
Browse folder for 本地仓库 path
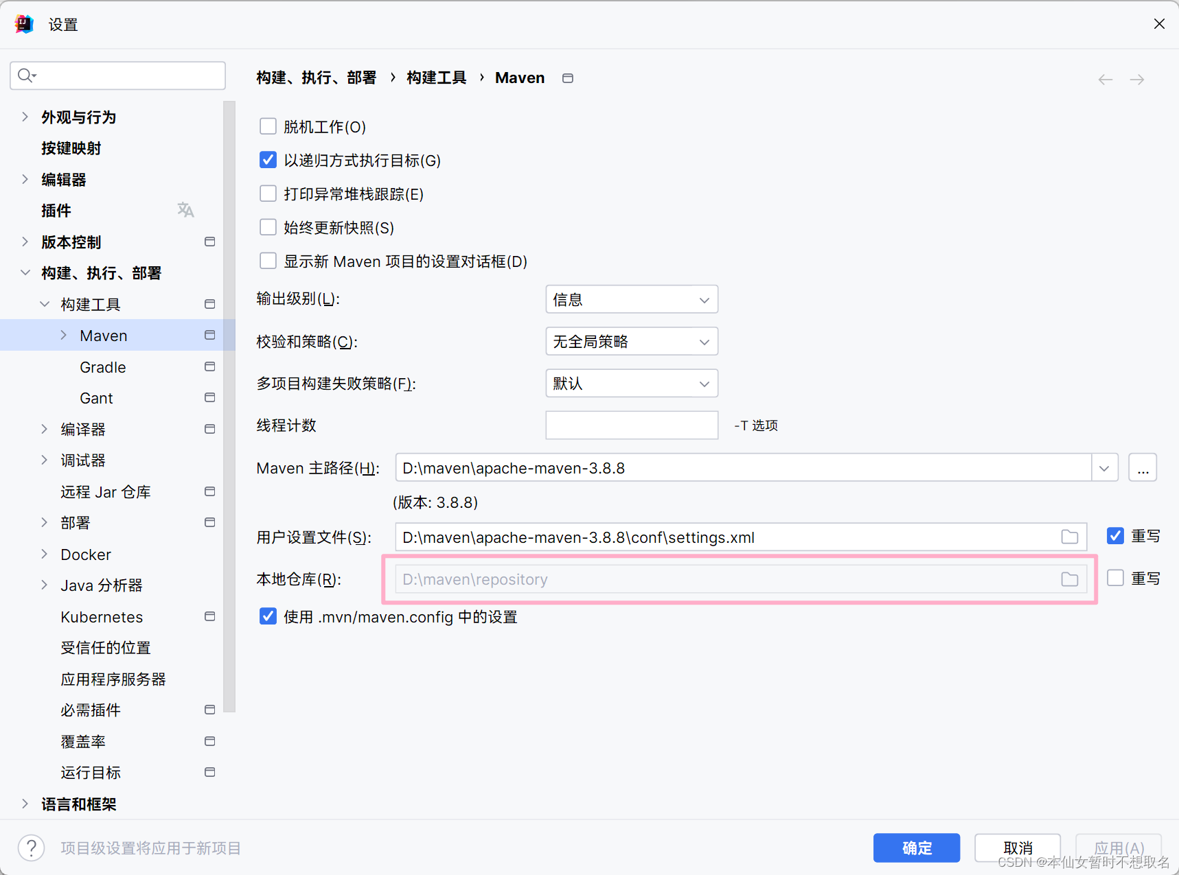point(1070,579)
